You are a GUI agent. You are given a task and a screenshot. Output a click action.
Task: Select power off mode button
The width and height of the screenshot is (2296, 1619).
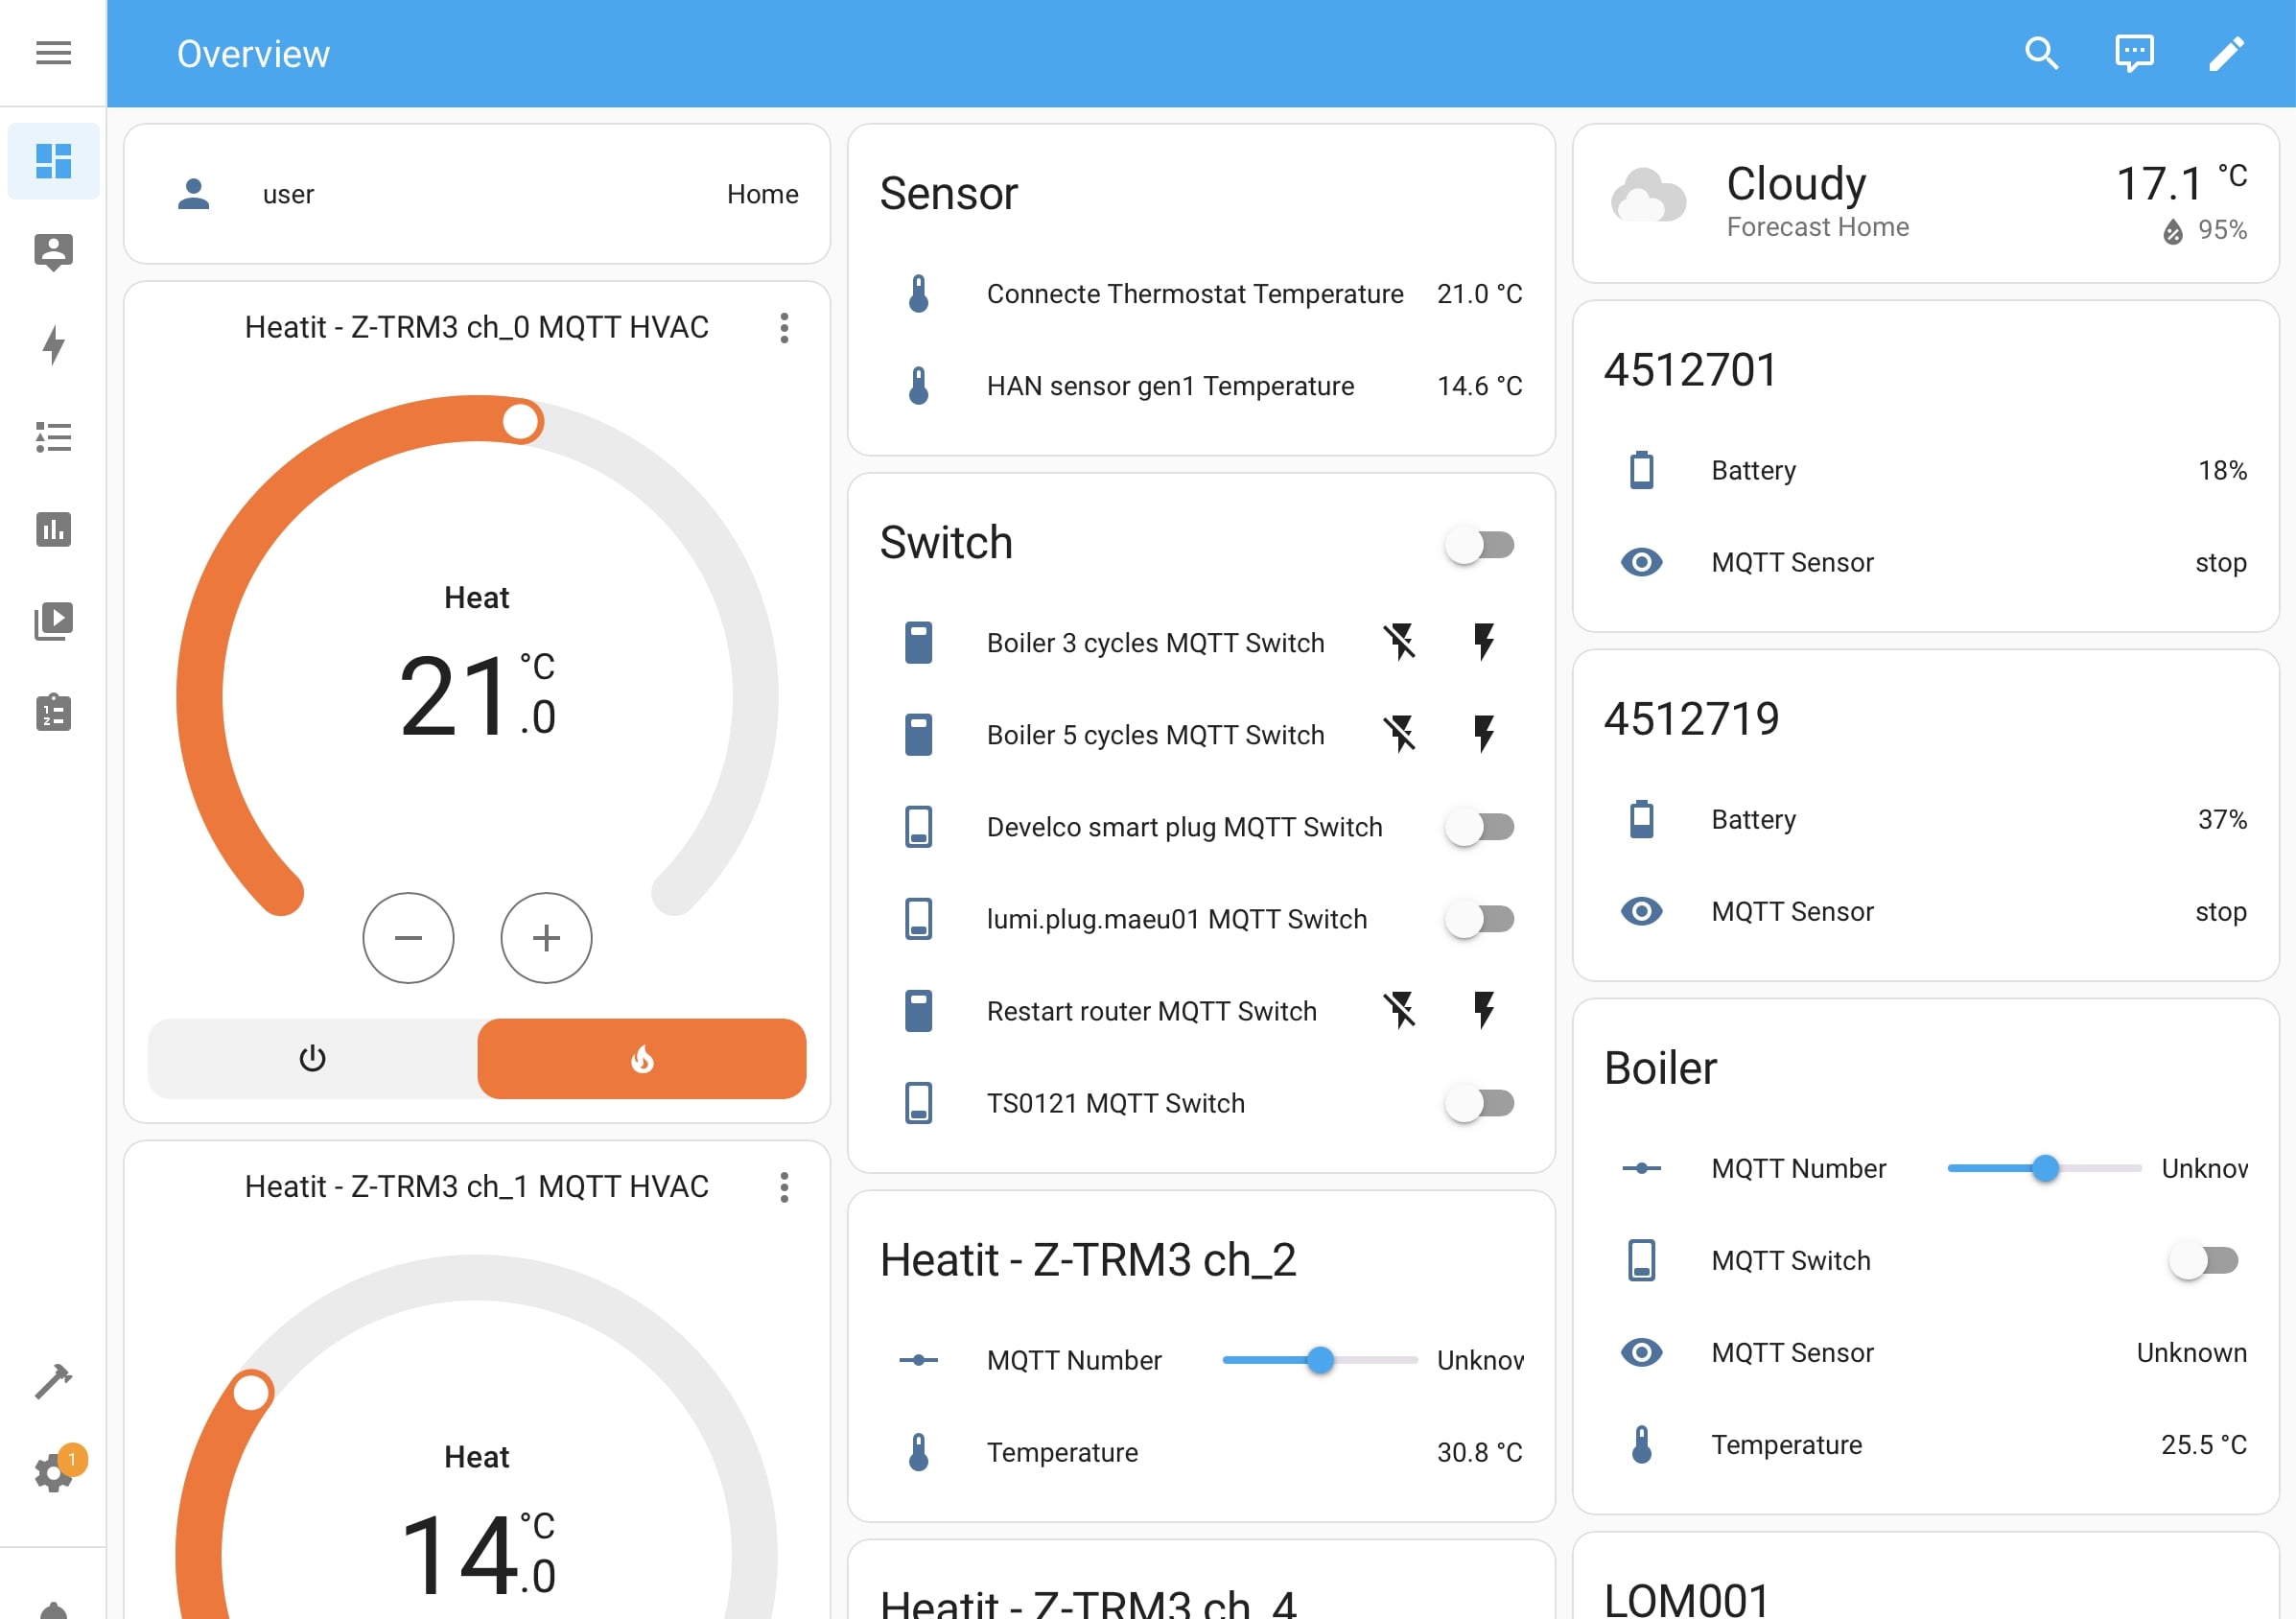[x=313, y=1058]
